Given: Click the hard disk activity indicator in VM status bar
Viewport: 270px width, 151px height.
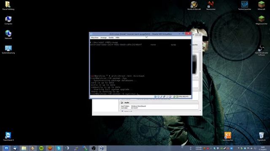Looking at the screenshot, I should [155, 97].
